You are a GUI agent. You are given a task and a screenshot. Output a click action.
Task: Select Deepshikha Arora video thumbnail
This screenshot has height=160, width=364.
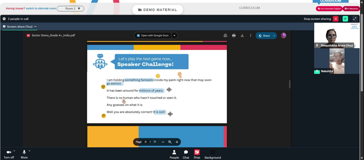[x=337, y=36]
